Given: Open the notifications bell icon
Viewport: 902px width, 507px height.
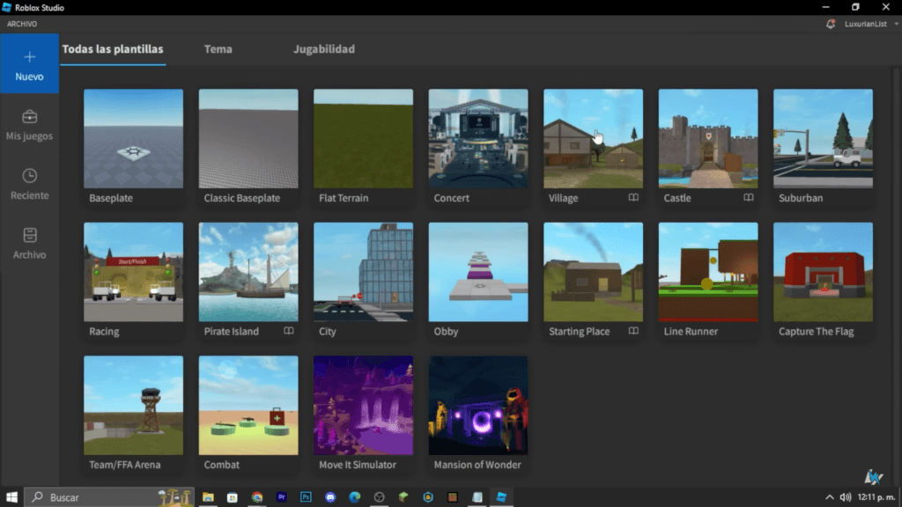Looking at the screenshot, I should (x=830, y=24).
